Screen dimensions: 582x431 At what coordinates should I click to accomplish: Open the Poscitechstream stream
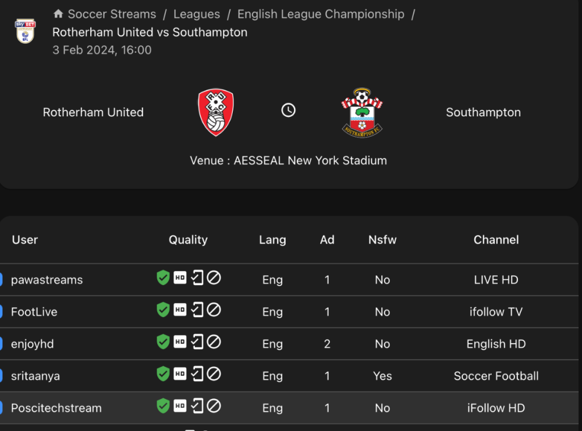[56, 408]
